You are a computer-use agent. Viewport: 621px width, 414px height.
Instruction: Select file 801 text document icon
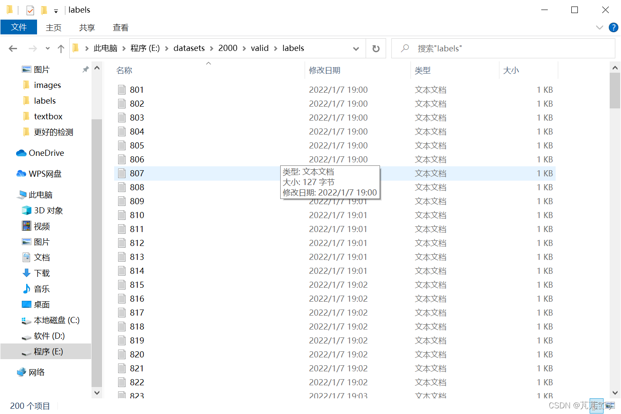click(122, 90)
